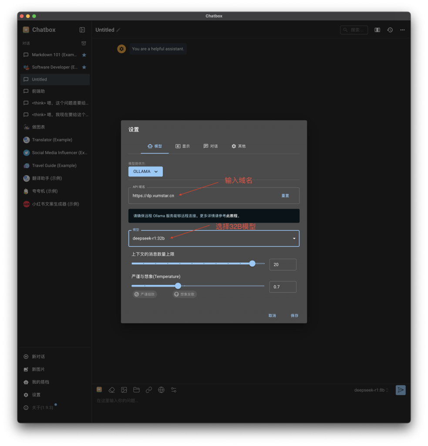This screenshot has width=428, height=446.
Task: Select the 严谨细致 temperature preset
Action: 145,294
